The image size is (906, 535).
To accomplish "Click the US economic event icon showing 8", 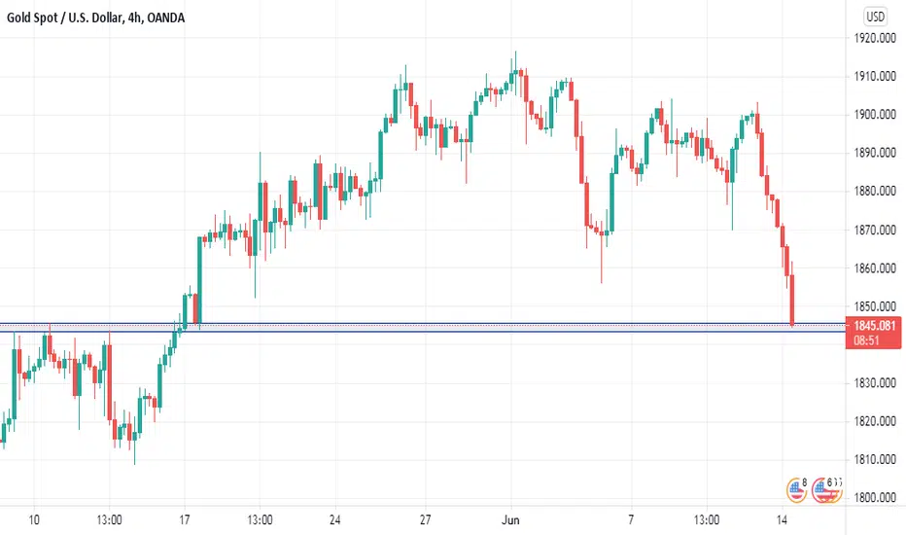I will (797, 490).
